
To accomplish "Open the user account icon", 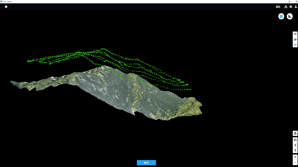I will click(296, 6).
